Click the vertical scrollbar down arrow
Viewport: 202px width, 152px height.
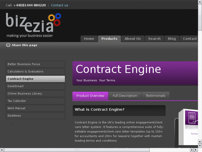pos(200,146)
